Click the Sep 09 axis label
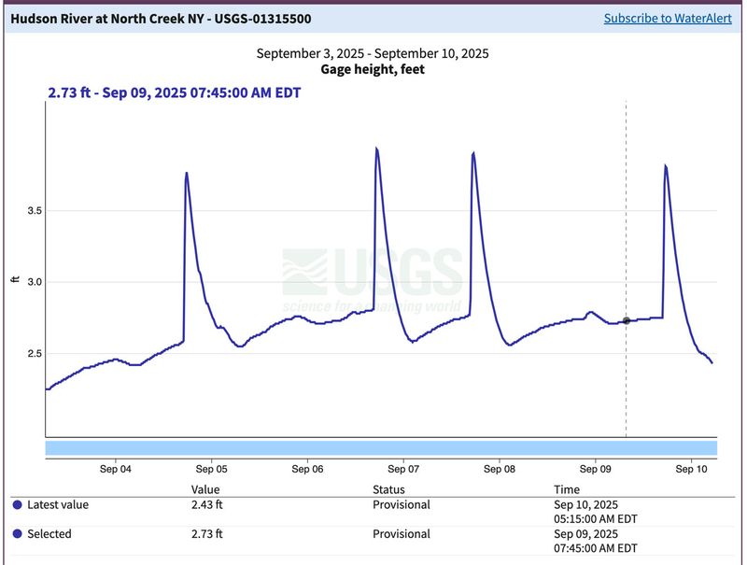747x565 pixels. pyautogui.click(x=595, y=469)
